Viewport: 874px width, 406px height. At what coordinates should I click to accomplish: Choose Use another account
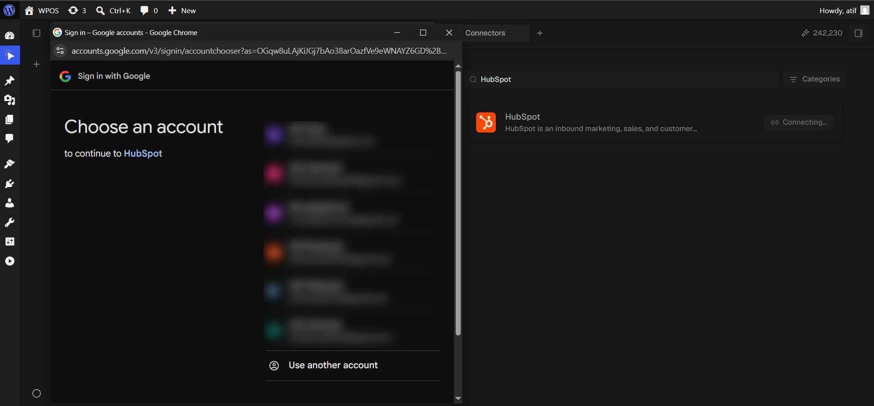[353, 365]
